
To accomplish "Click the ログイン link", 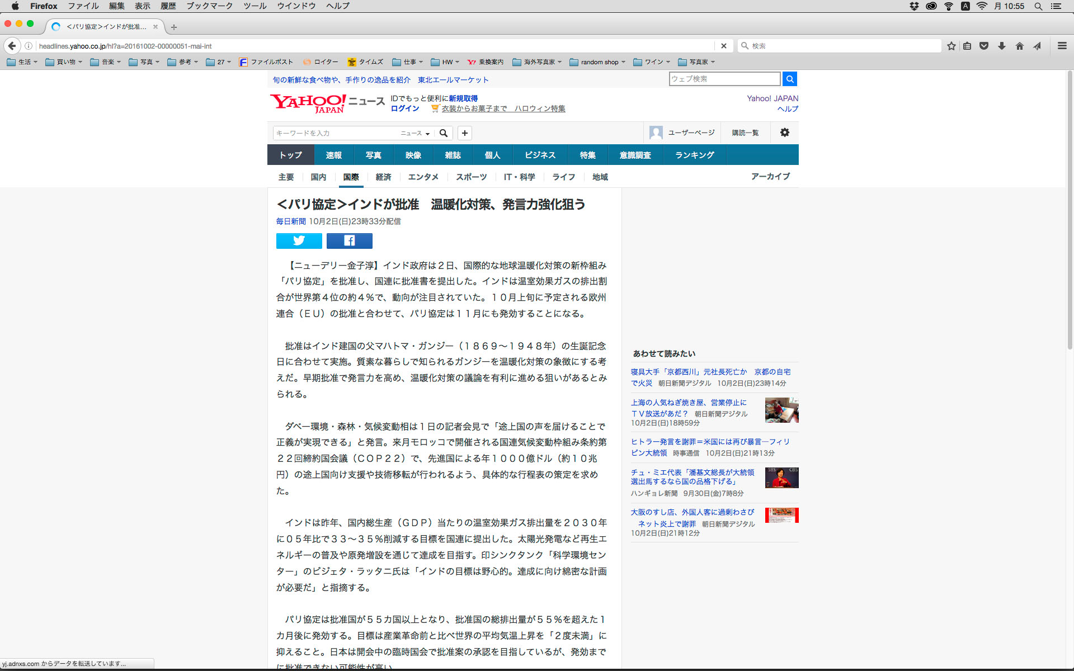I will tap(405, 108).
